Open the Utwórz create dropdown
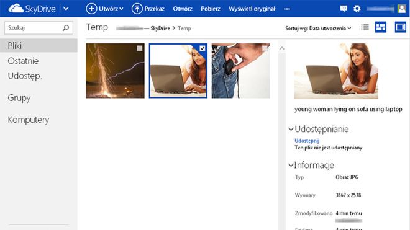 tap(104, 9)
